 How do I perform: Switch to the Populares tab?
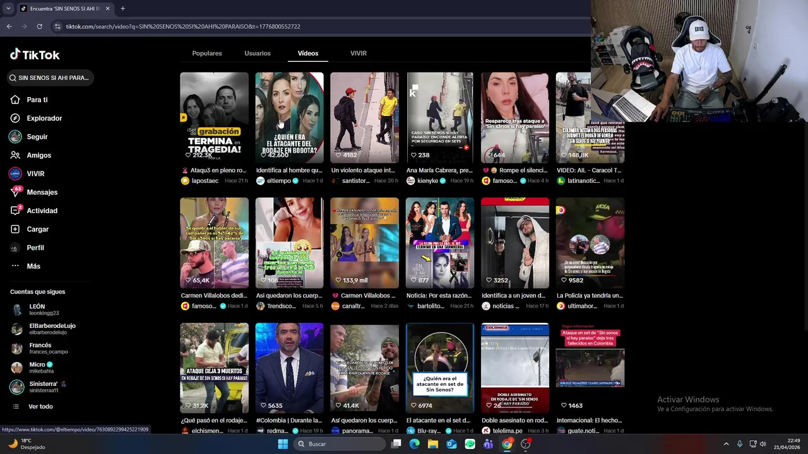point(207,54)
